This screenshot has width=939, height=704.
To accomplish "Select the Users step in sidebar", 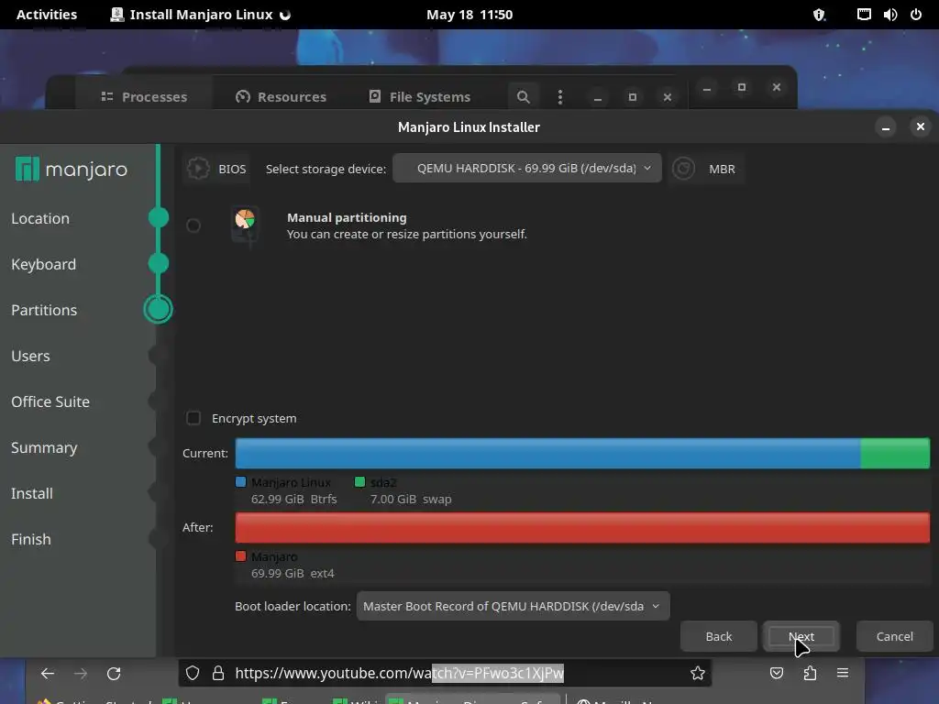I will [30, 357].
